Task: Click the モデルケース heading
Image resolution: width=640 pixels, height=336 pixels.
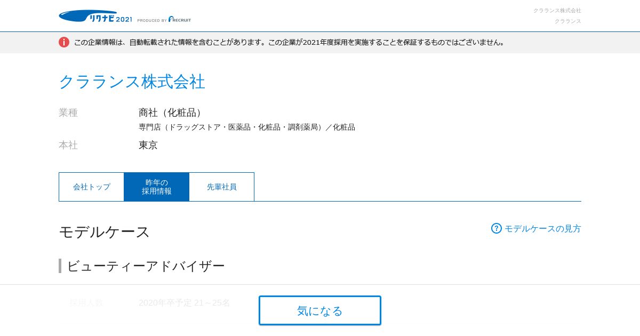Action: point(105,232)
